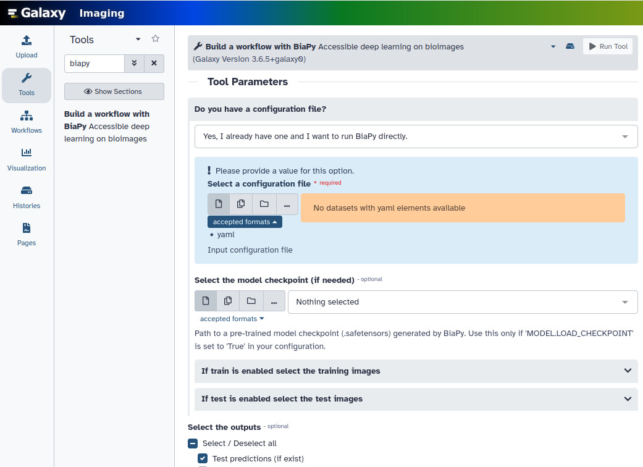The image size is (643, 467).
Task: Uncheck Test predictions (if exist)
Action: (x=203, y=458)
